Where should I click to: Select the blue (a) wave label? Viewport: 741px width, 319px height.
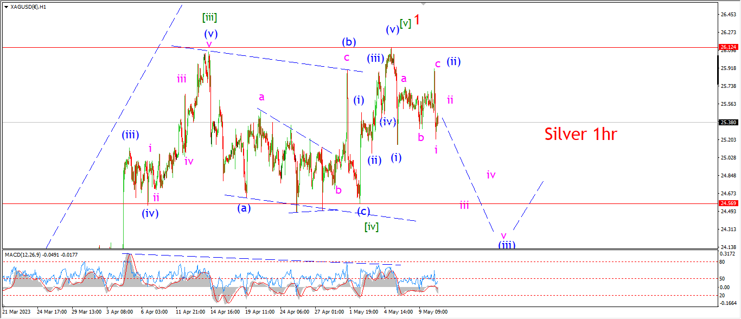pyautogui.click(x=244, y=207)
